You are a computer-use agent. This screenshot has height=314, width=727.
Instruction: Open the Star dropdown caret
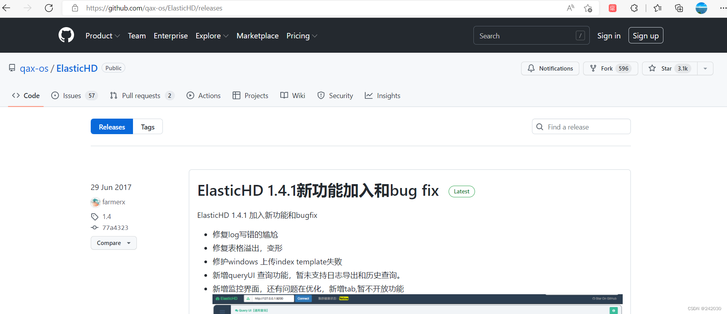(x=705, y=68)
